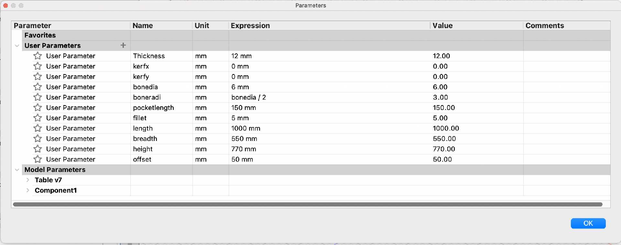Click the horizontal scrollbar
Viewport: 621px width, 245px height.
pos(308,204)
